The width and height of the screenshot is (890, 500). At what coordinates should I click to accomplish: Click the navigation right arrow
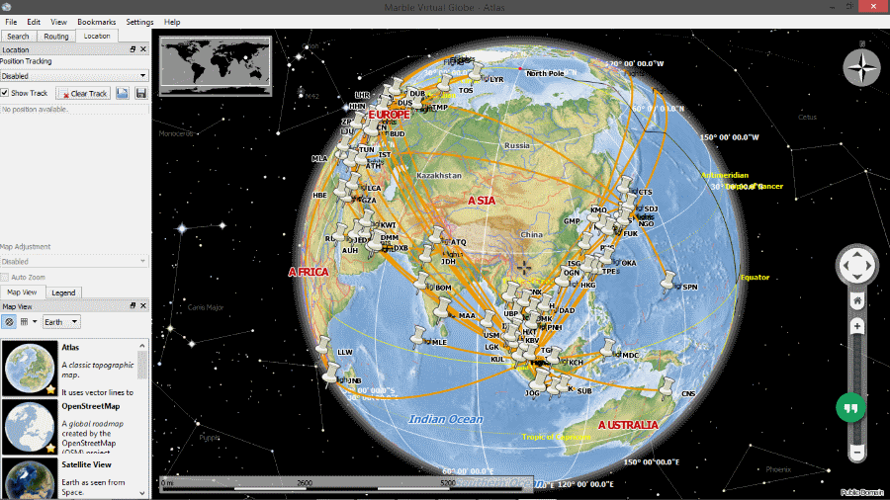(868, 265)
